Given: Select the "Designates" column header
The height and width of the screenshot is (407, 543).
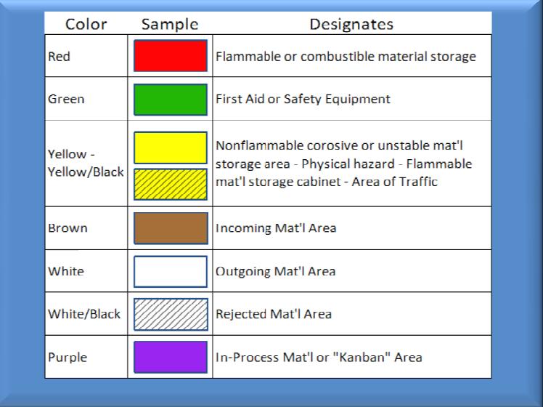Looking at the screenshot, I should pyautogui.click(x=351, y=24).
